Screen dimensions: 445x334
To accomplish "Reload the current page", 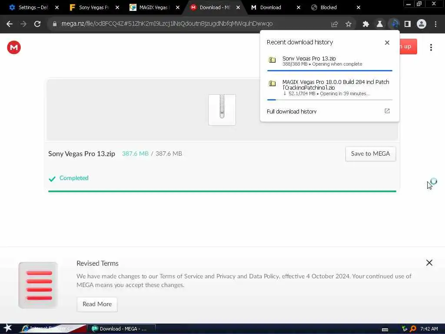I will (37, 24).
